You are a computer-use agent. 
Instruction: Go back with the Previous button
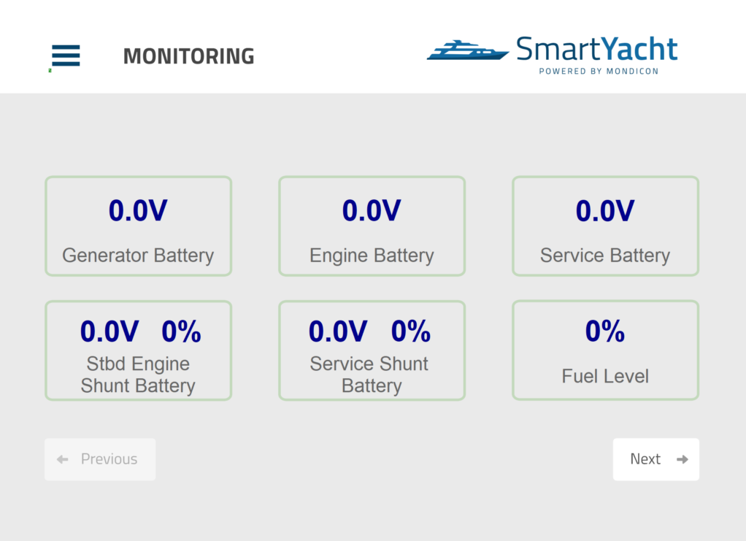point(100,459)
